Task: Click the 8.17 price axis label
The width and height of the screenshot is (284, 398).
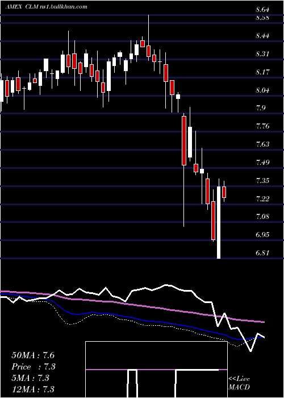Action: click(x=262, y=72)
